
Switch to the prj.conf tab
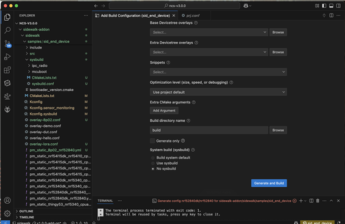(190, 16)
